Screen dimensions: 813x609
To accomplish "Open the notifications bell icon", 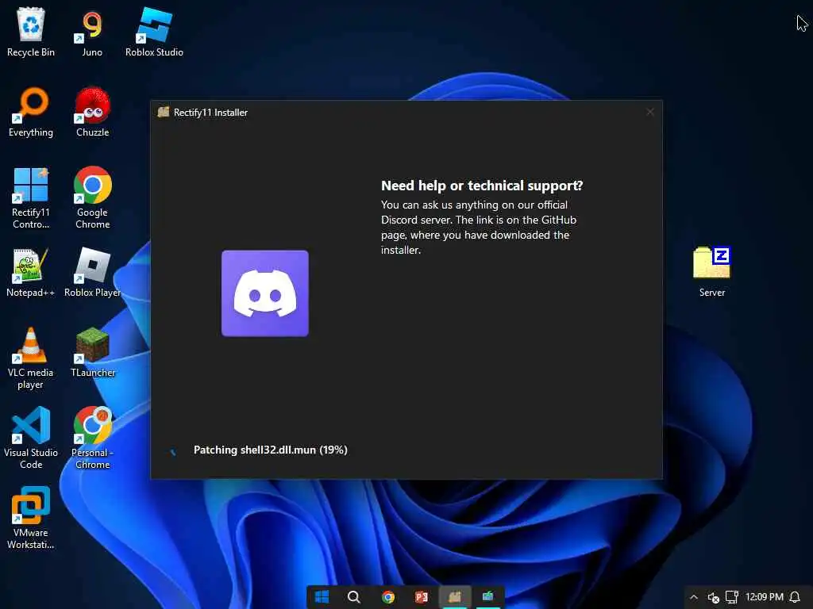I will click(795, 597).
